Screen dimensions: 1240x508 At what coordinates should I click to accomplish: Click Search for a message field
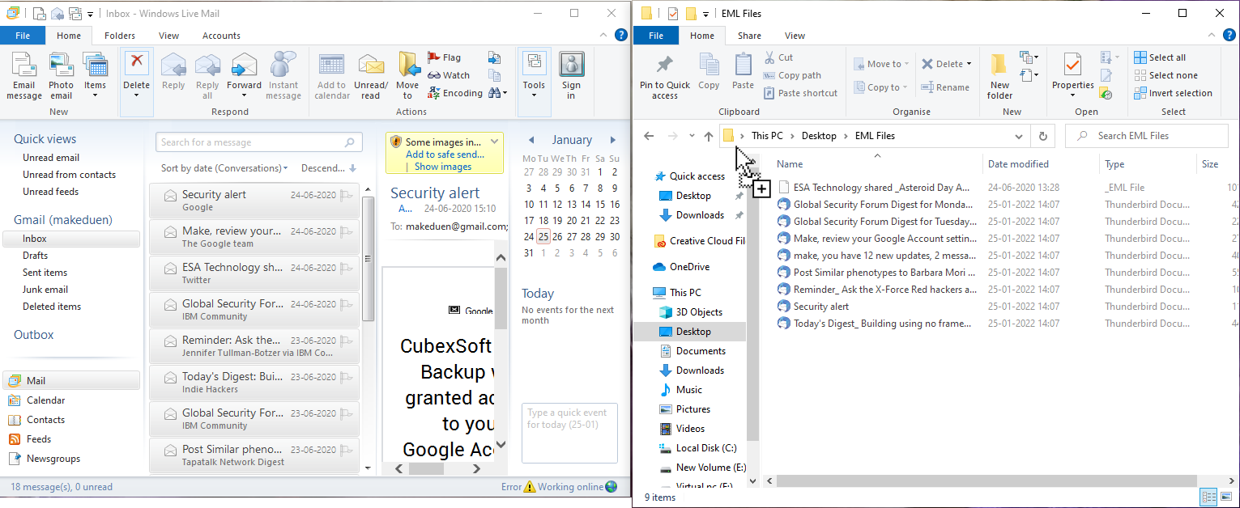click(x=259, y=142)
